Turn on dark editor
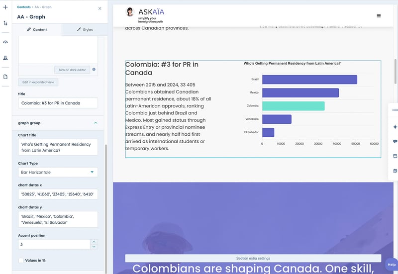The width and height of the screenshot is (398, 274). coord(72,70)
